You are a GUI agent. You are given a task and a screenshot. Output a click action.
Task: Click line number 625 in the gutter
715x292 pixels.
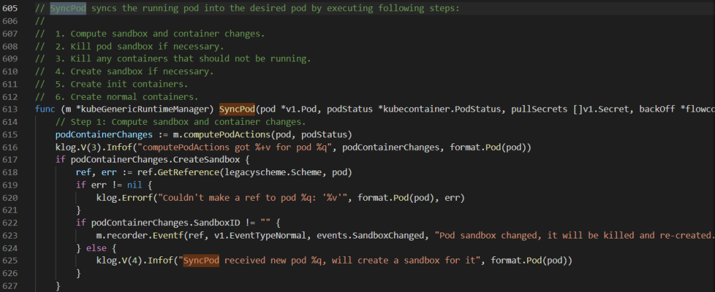(x=9, y=260)
